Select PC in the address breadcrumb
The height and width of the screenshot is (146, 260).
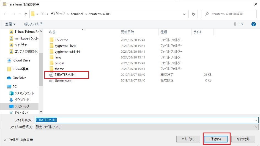[x=42, y=14]
